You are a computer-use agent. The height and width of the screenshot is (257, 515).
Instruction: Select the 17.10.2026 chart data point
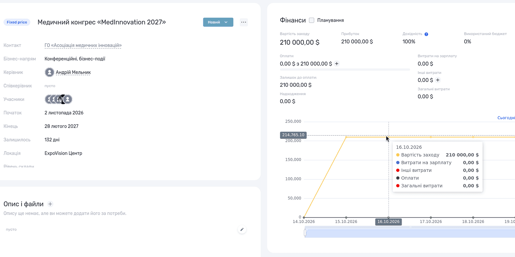click(x=431, y=137)
